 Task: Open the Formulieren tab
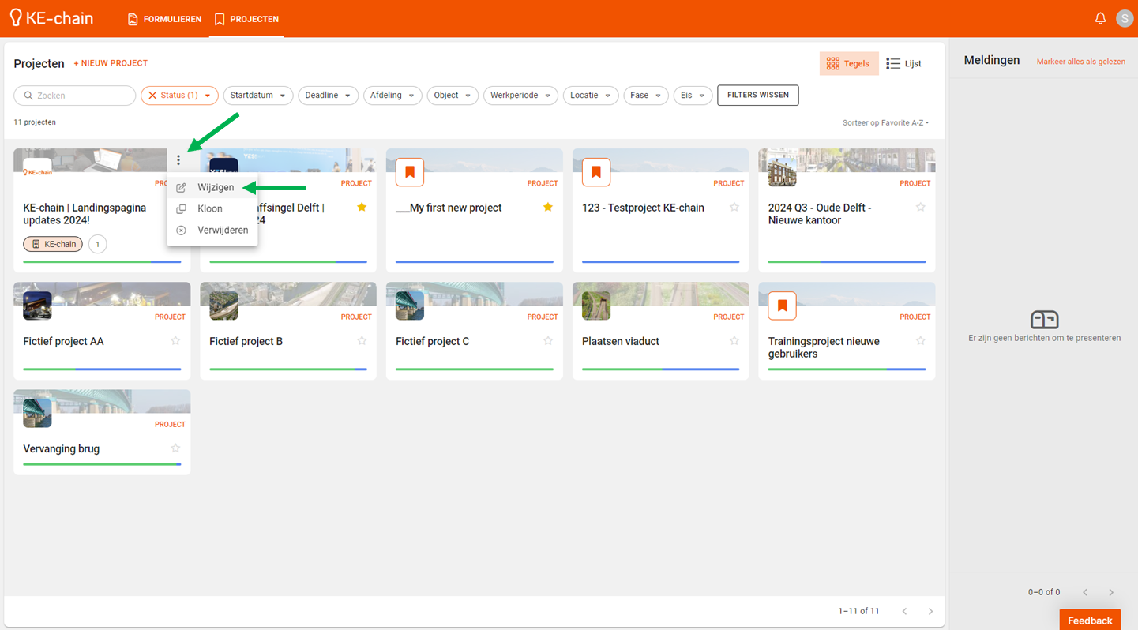164,19
